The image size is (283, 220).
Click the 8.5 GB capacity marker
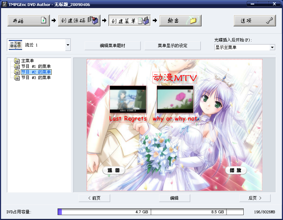218,212
